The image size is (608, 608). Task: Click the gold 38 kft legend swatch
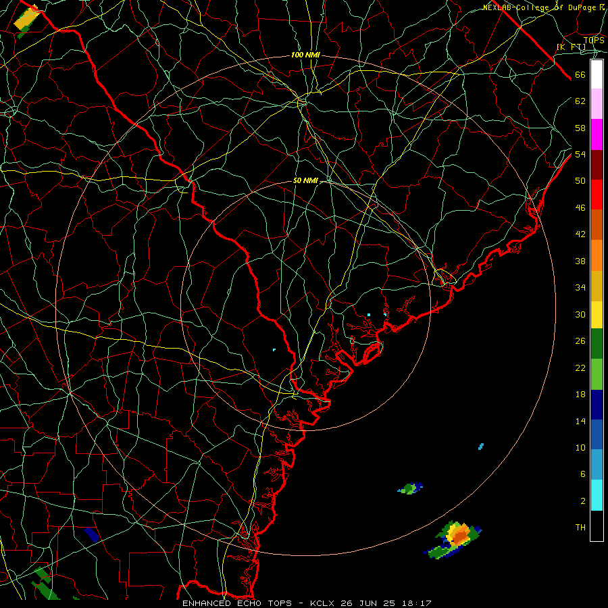[597, 286]
